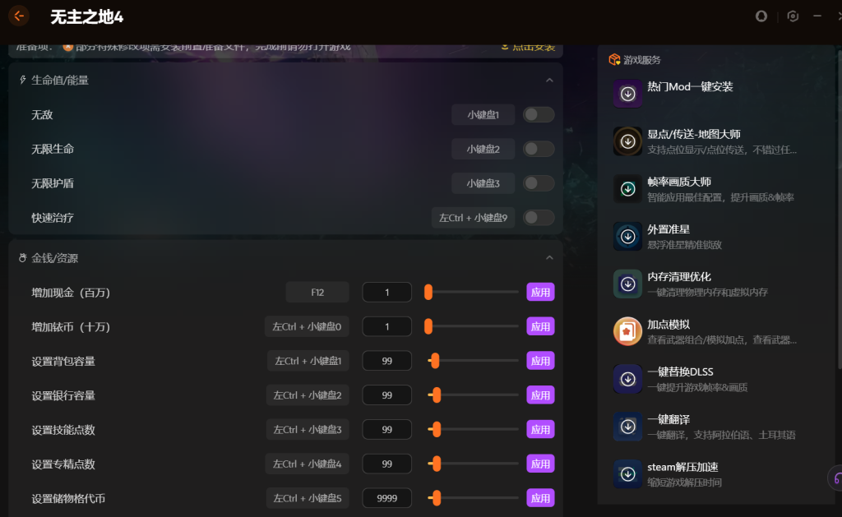Turn on the 无限生命 toggle
The height and width of the screenshot is (517, 842).
point(539,149)
